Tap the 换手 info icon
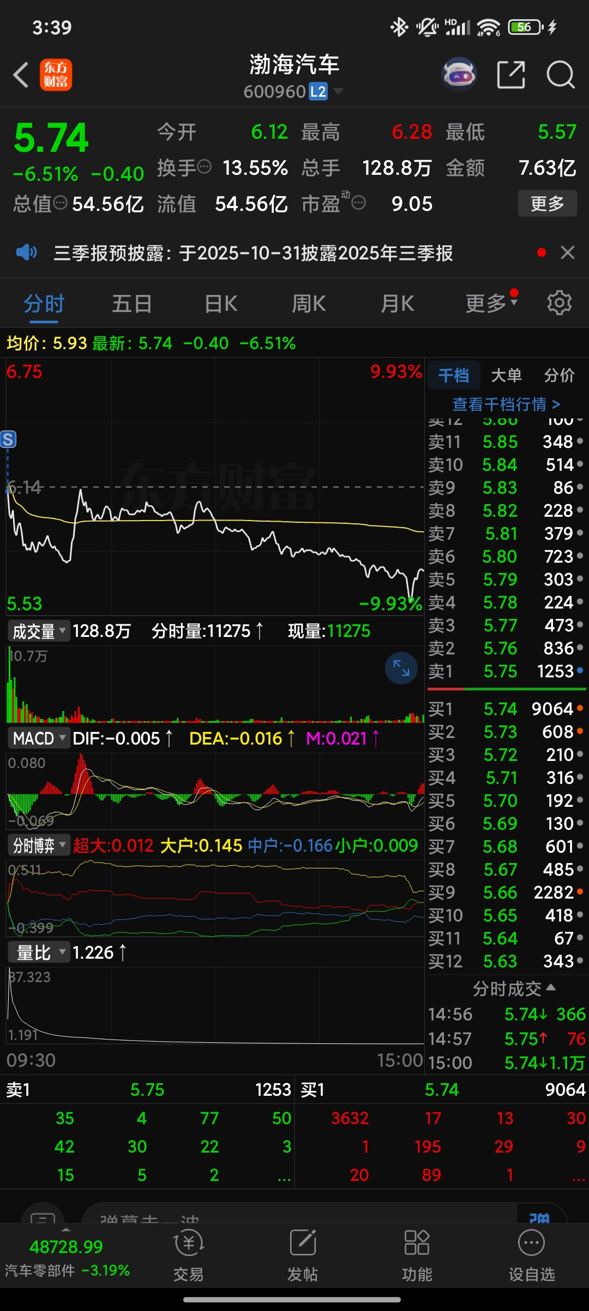The height and width of the screenshot is (1311, 589). (204, 167)
